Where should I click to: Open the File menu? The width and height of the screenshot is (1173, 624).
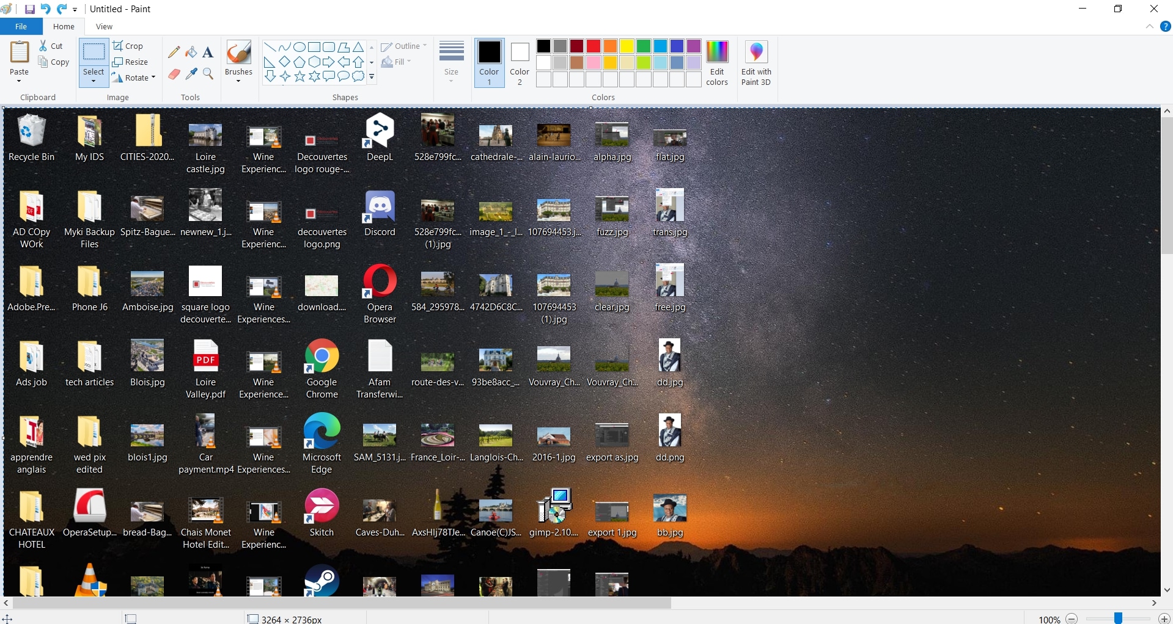click(21, 27)
